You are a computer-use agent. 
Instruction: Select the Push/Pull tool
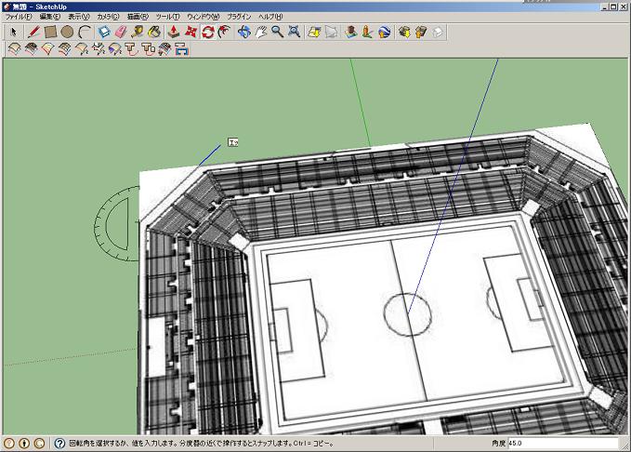click(x=174, y=32)
